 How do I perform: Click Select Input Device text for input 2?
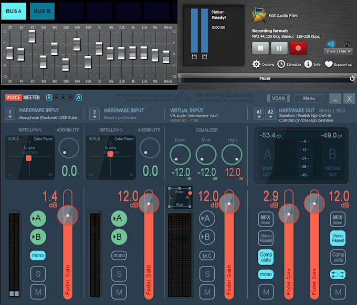(120, 118)
